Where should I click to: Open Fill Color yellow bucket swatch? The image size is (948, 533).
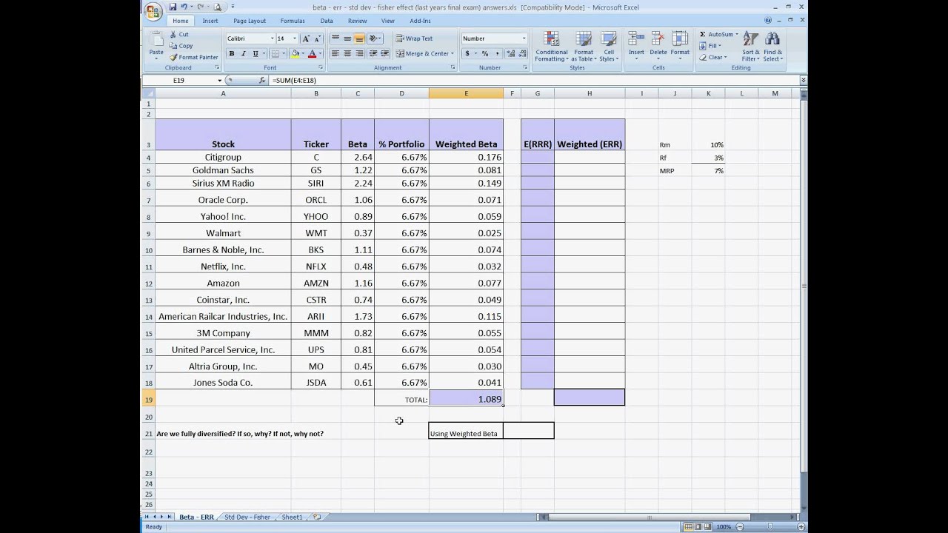point(295,53)
